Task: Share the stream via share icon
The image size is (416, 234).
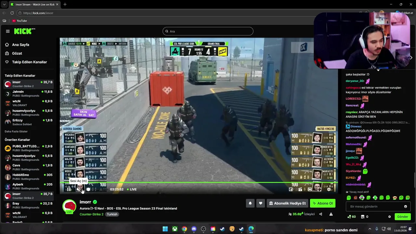Action: [320, 214]
